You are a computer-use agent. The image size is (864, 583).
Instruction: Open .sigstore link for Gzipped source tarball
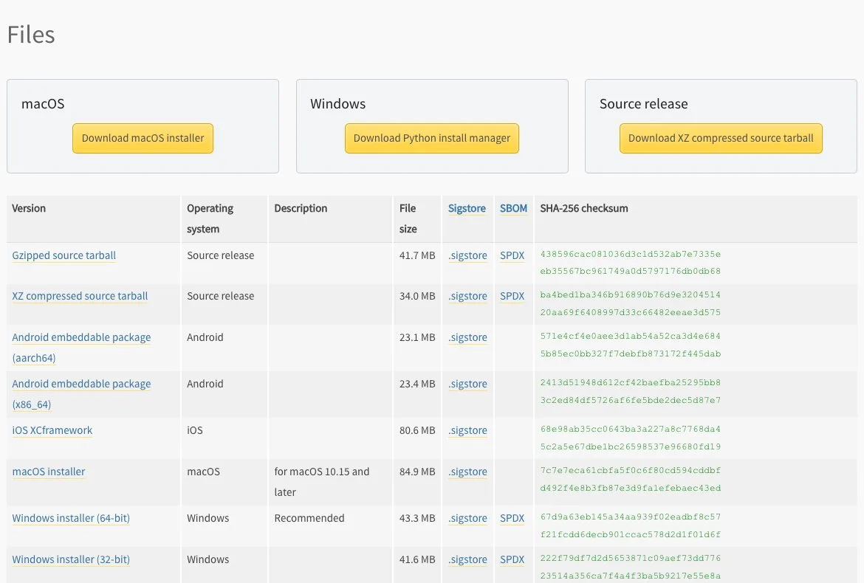pyautogui.click(x=468, y=255)
